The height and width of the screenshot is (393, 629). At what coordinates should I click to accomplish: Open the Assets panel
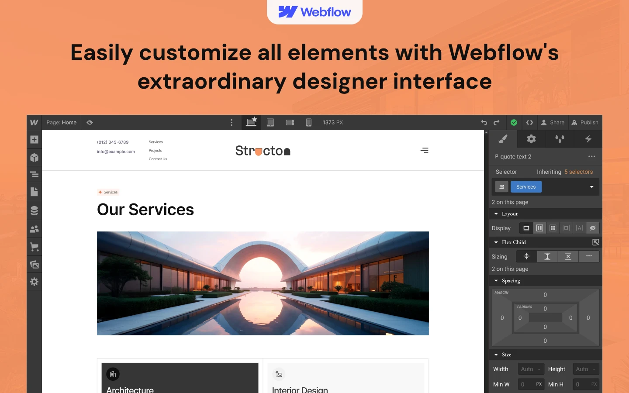pyautogui.click(x=34, y=265)
